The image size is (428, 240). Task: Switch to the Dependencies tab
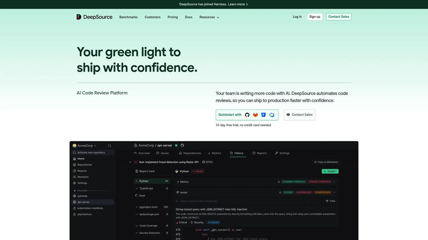point(190,153)
